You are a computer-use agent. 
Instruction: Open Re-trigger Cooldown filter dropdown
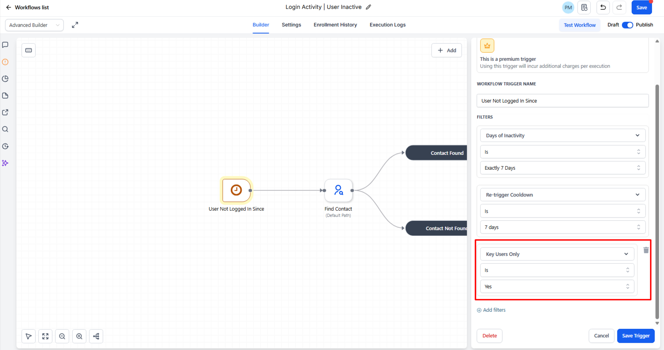click(563, 195)
